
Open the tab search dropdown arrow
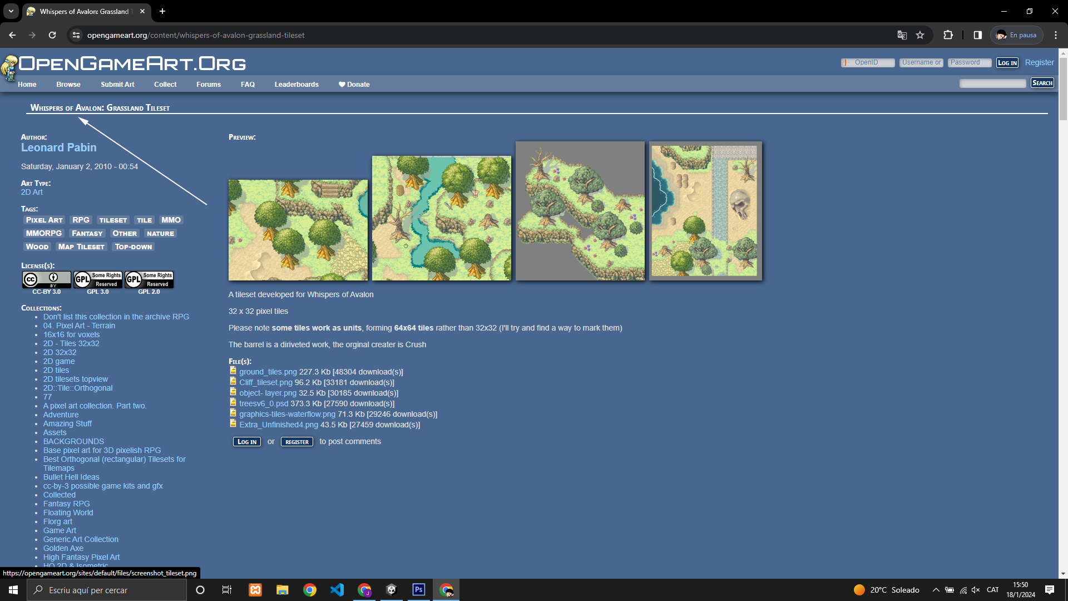coord(11,11)
